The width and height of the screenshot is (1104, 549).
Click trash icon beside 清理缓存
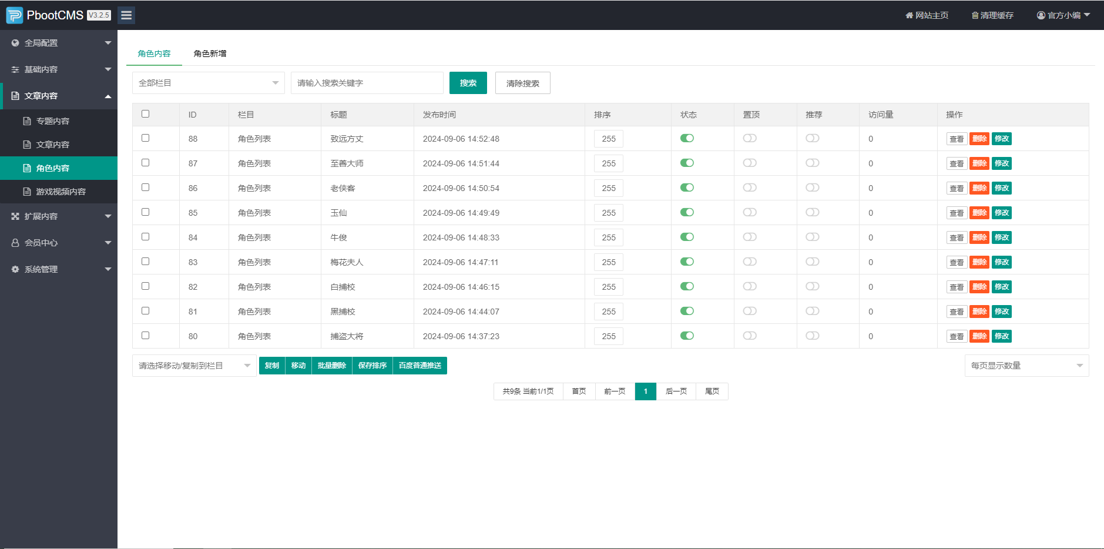[975, 15]
